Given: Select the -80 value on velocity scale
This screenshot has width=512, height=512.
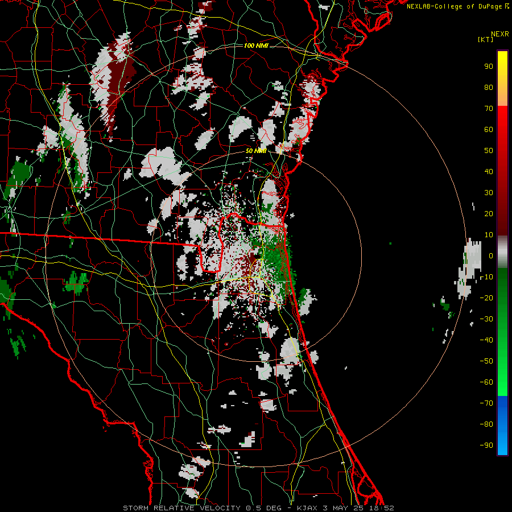Looking at the screenshot, I should click(486, 424).
